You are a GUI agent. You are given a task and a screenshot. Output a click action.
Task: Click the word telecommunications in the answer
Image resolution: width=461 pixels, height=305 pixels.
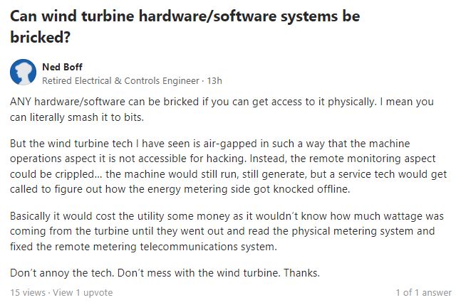click(x=189, y=246)
